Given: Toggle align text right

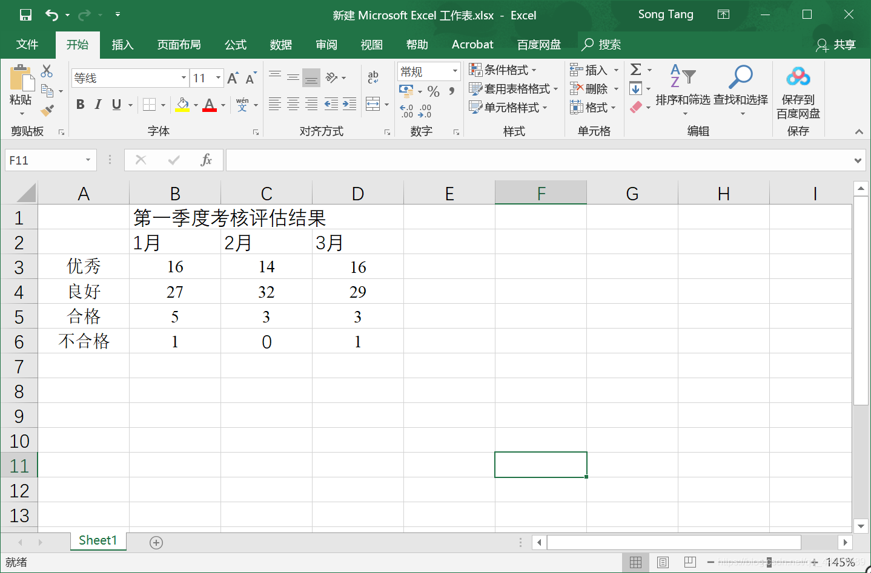Looking at the screenshot, I should click(311, 104).
